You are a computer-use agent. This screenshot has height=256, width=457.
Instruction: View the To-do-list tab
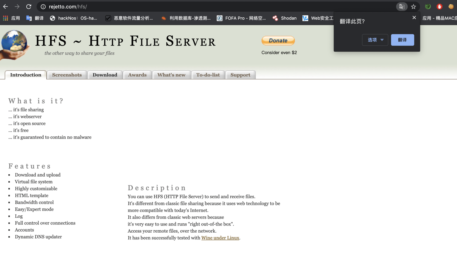tap(208, 75)
